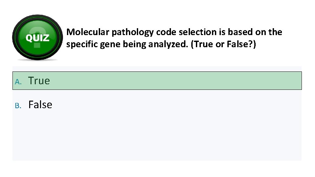Select answer option B False

click(x=40, y=105)
